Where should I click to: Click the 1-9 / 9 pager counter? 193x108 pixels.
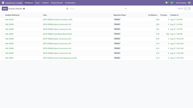(180, 8)
